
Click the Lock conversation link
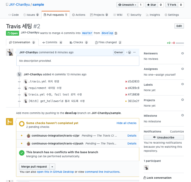(x=158, y=178)
